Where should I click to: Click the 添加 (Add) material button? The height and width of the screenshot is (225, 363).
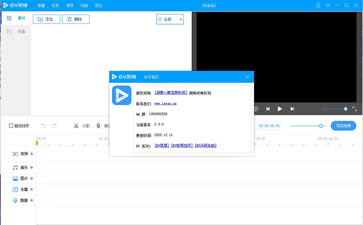[x=47, y=19]
